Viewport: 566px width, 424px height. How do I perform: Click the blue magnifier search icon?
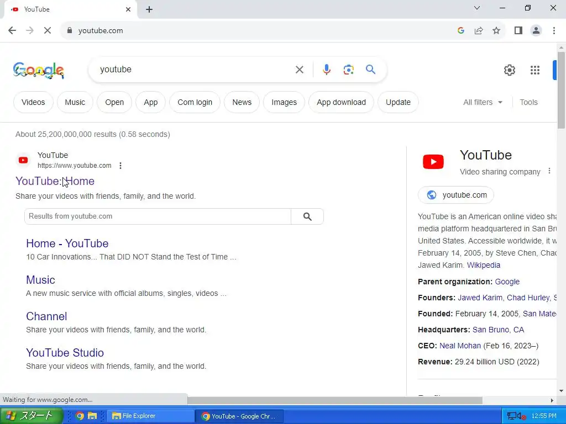pos(370,69)
